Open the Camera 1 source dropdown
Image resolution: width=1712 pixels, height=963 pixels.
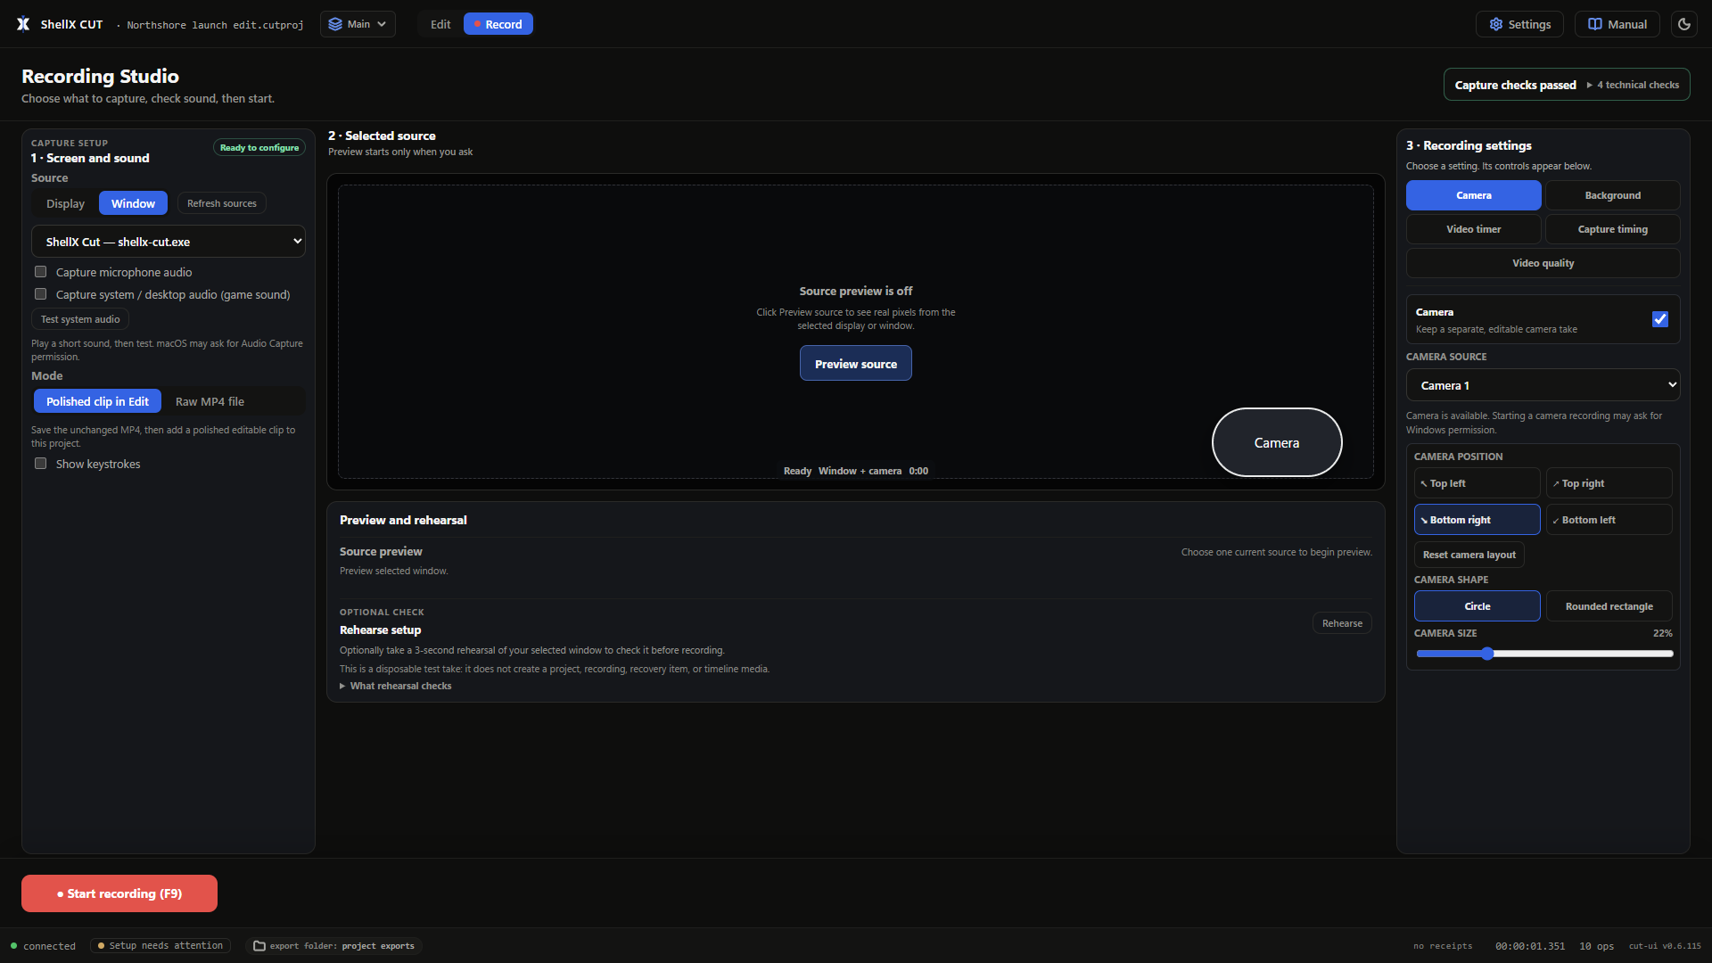[1543, 385]
